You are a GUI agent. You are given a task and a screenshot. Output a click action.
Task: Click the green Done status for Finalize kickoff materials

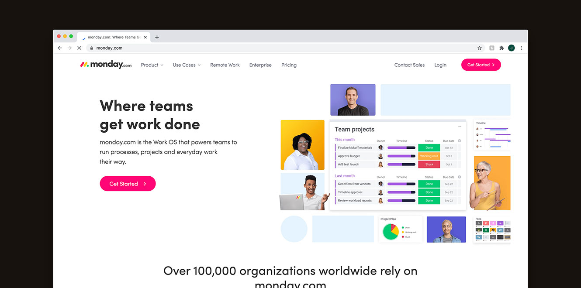pos(429,147)
